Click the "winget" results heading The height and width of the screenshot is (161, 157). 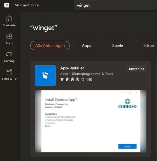click(44, 28)
